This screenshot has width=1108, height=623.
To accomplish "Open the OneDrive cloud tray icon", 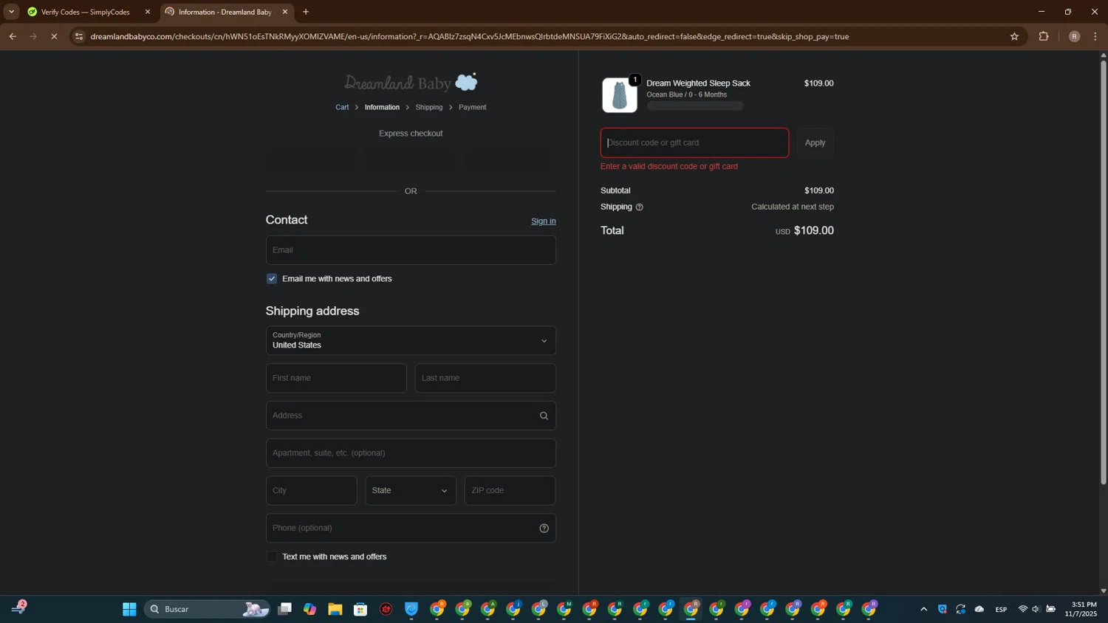I will (979, 609).
